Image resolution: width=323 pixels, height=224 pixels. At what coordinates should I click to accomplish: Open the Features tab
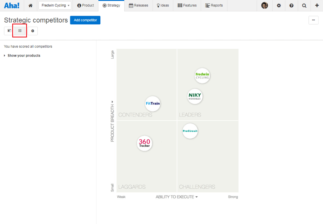(x=187, y=5)
